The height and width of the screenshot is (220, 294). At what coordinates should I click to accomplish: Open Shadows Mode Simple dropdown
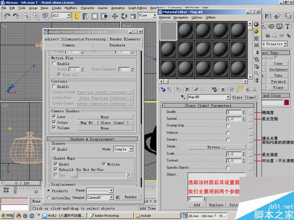click(131, 149)
